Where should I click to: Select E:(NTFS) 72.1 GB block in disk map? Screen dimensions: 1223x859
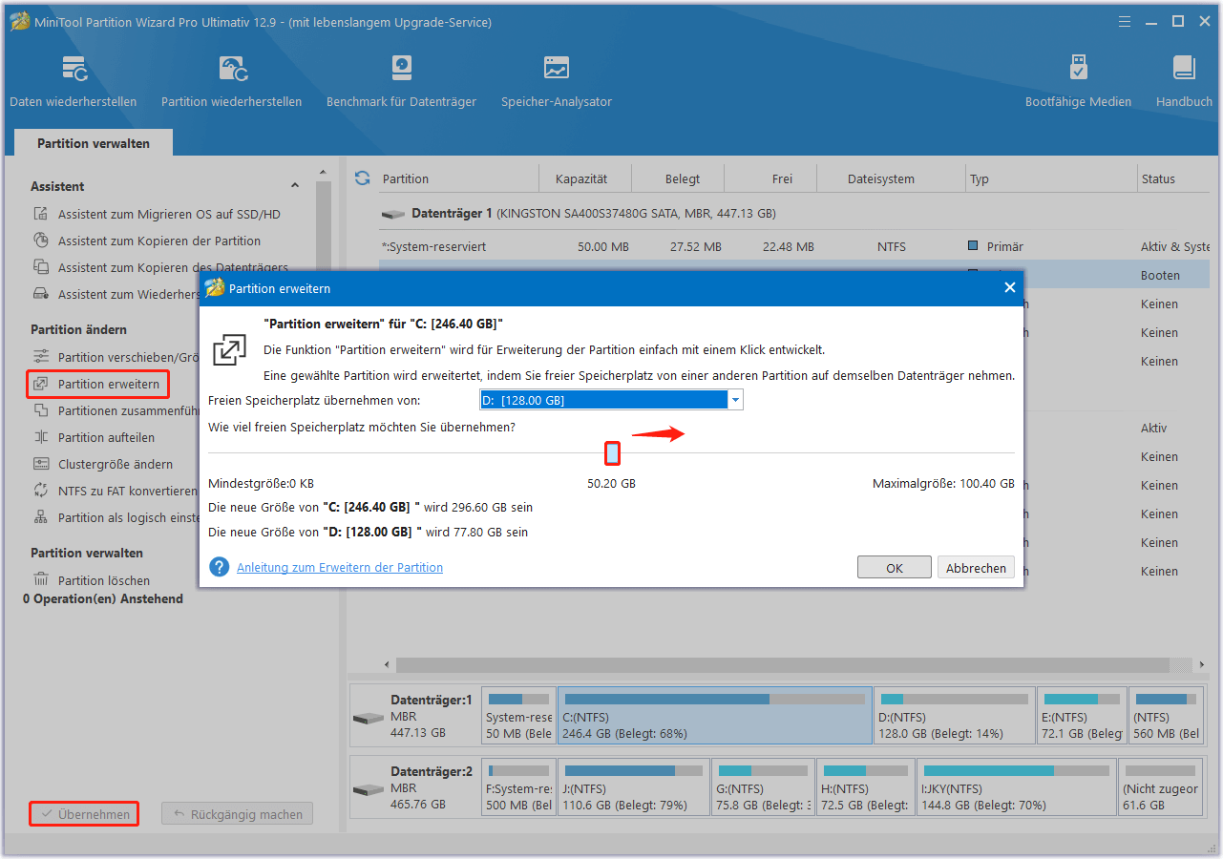click(1082, 716)
